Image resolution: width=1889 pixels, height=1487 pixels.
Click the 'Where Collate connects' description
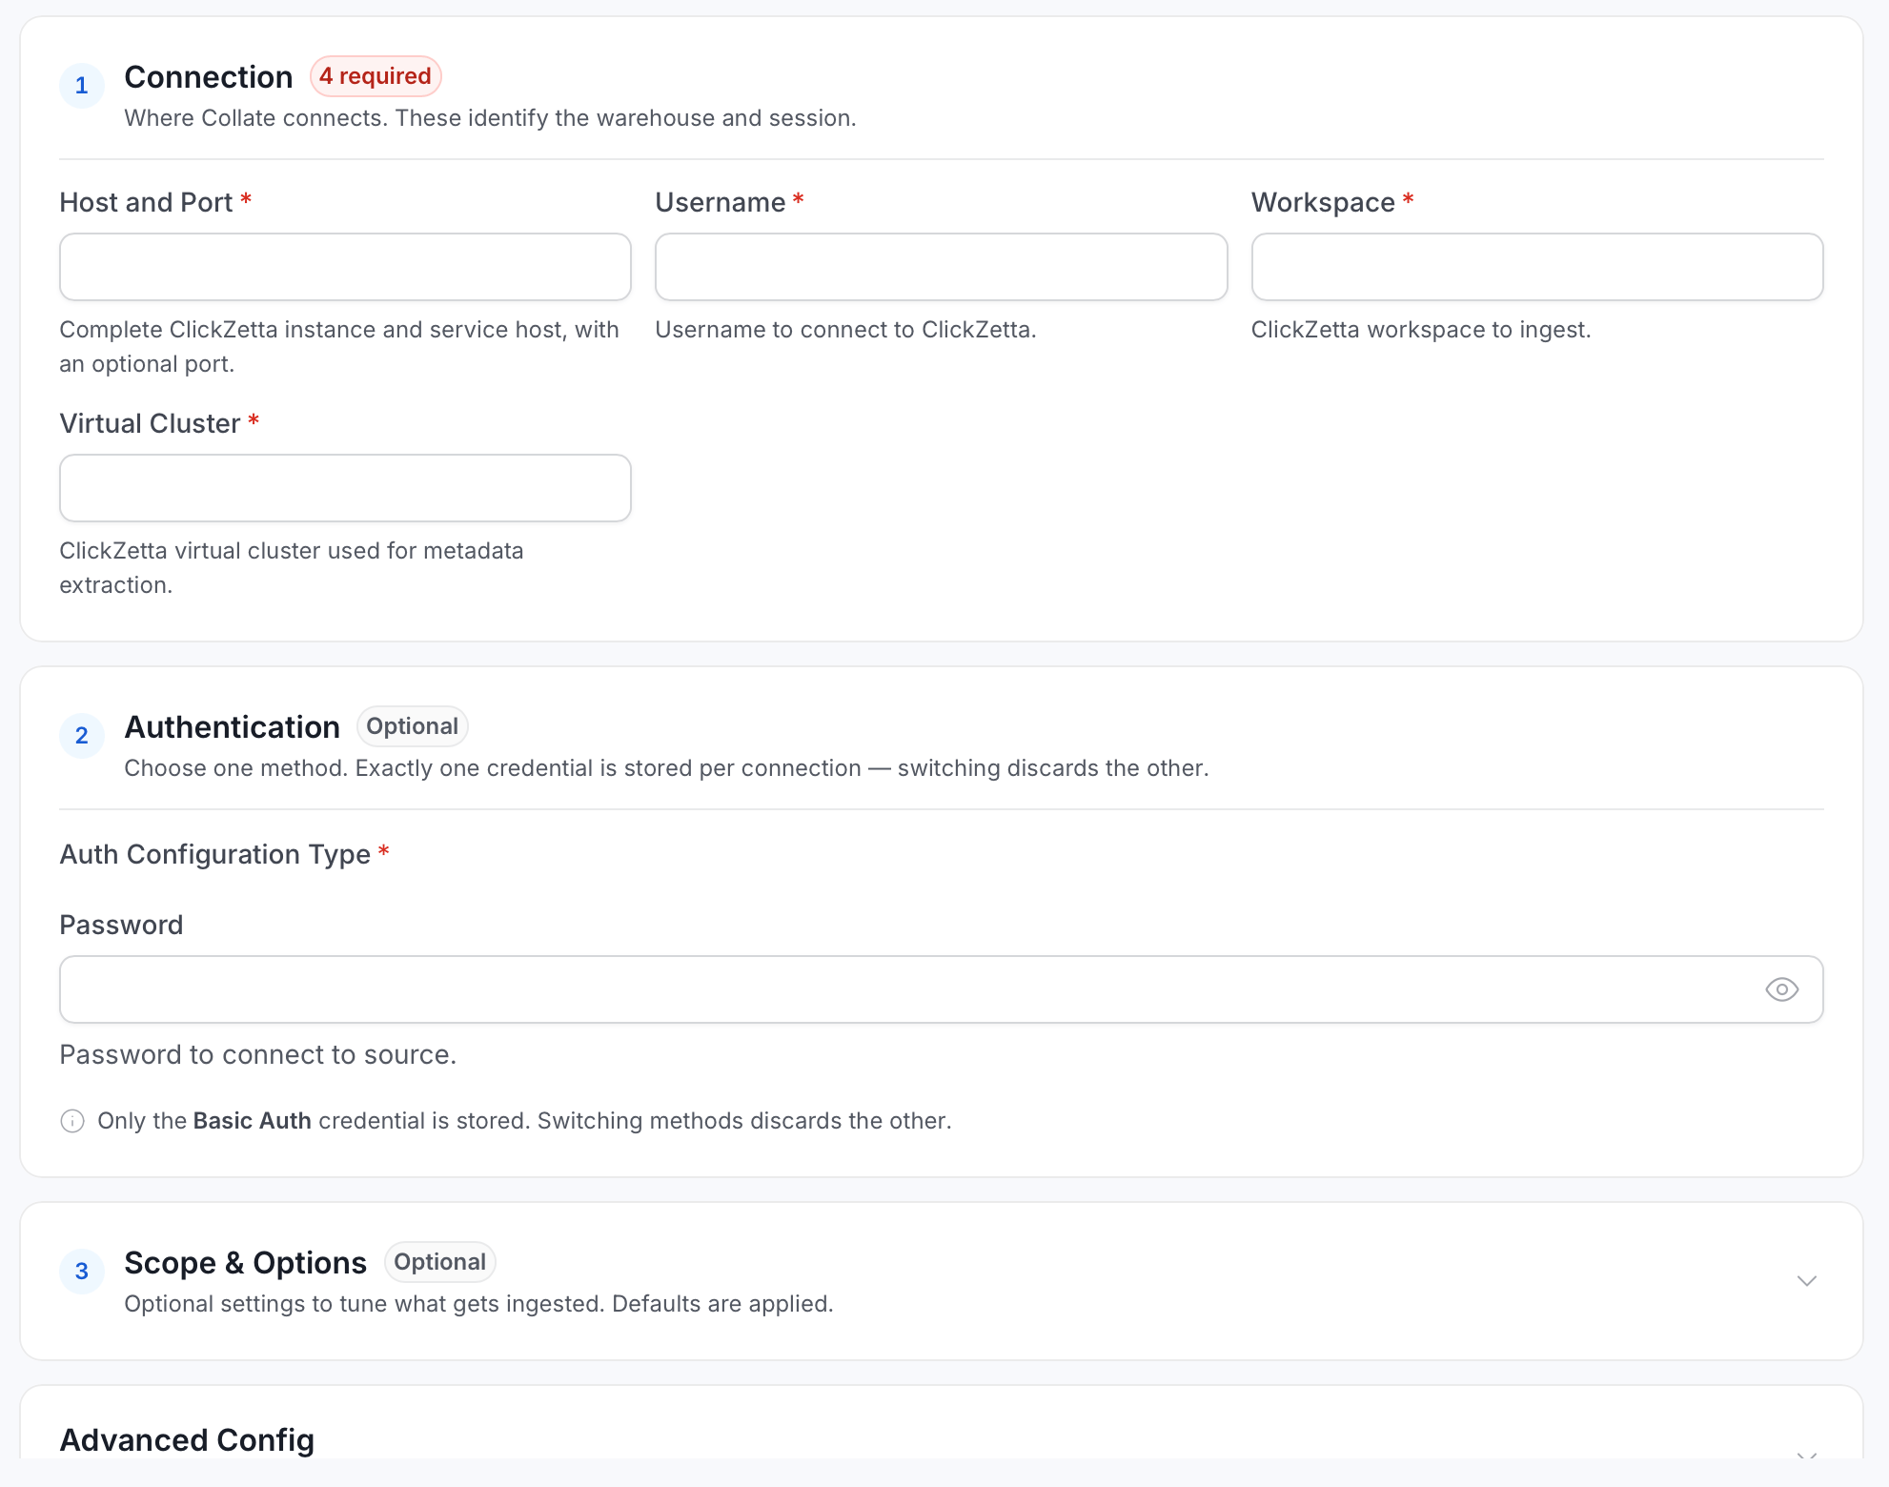(x=491, y=118)
